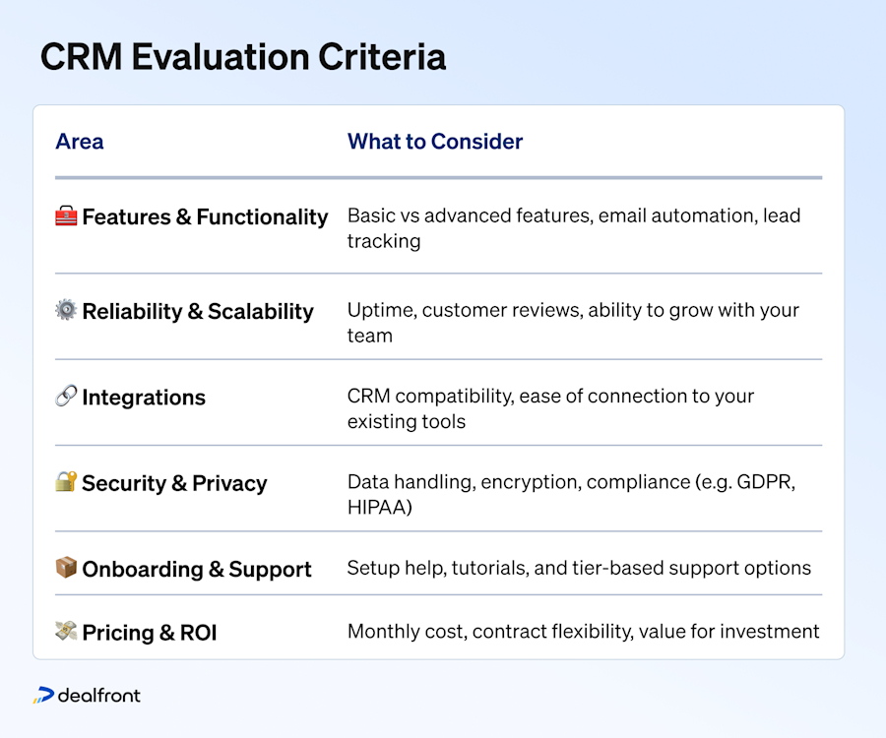The width and height of the screenshot is (886, 738).
Task: Click the CRM Evaluation Criteria title
Action: 243,57
